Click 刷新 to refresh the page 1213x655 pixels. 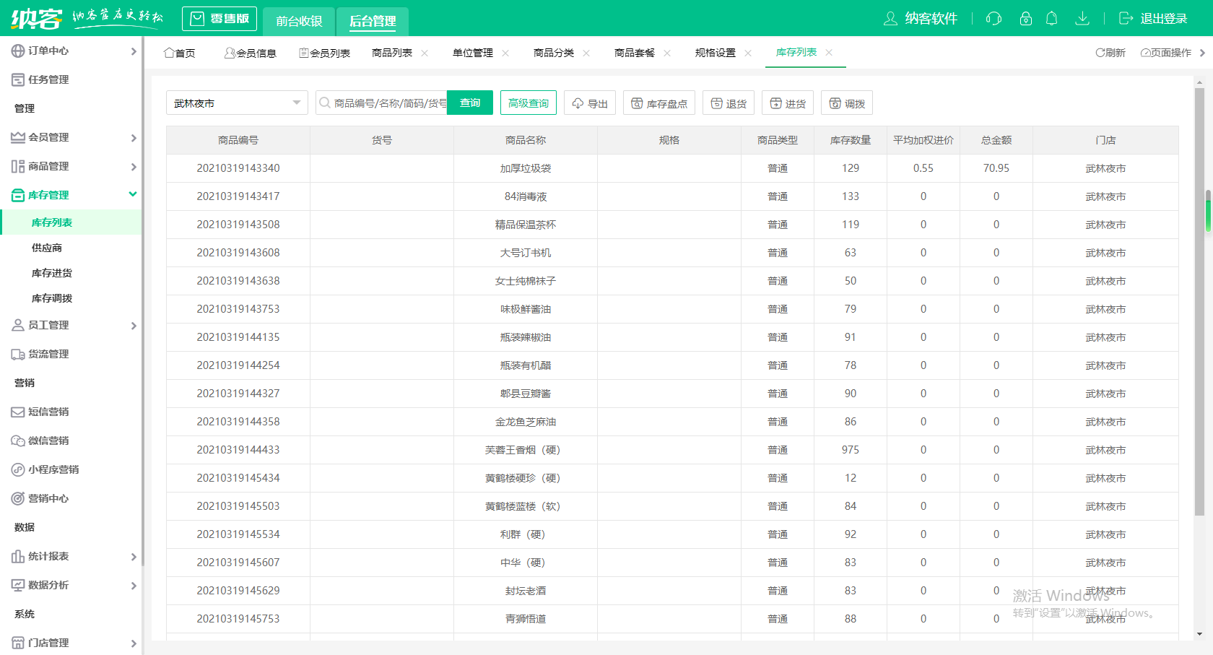tap(1110, 52)
